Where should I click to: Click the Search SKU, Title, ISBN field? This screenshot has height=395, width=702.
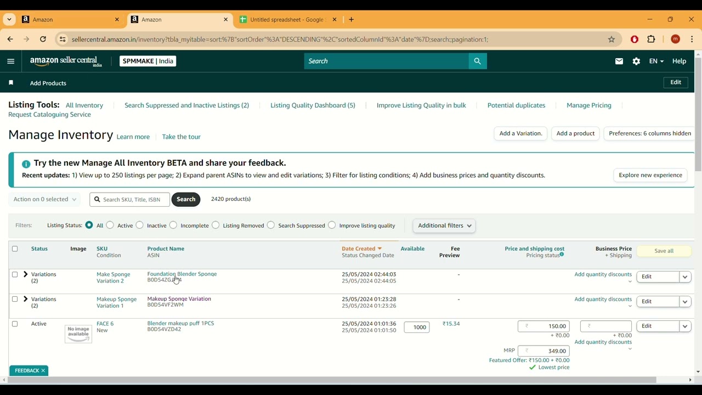pyautogui.click(x=130, y=200)
